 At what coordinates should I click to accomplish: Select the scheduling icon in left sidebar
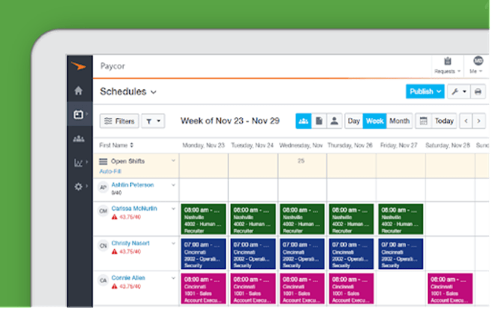78,114
